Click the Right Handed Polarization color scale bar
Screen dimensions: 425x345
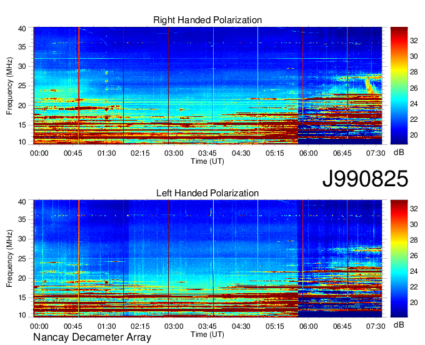click(399, 86)
